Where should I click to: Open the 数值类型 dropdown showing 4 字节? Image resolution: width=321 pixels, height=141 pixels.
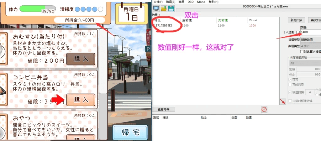(x=310, y=46)
